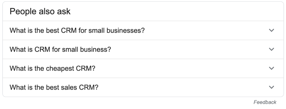The image size is (286, 109).
Task: Select the question text about cheapest CRM
Action: coord(52,68)
